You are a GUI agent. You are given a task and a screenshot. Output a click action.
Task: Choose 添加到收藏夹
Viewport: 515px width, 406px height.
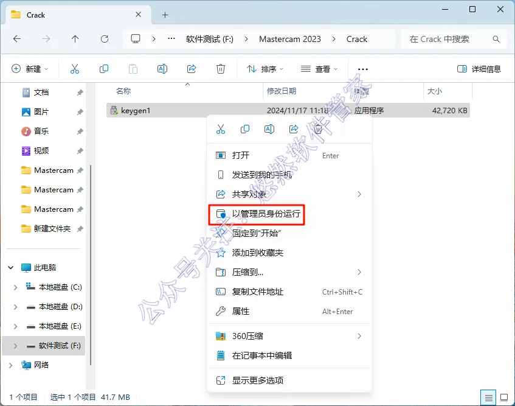tap(289, 253)
